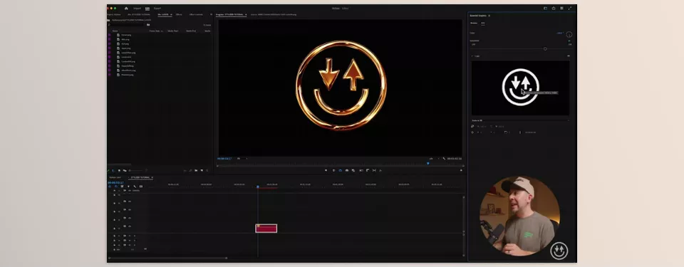Click the white smiley logo thumbnail preview

point(520,88)
